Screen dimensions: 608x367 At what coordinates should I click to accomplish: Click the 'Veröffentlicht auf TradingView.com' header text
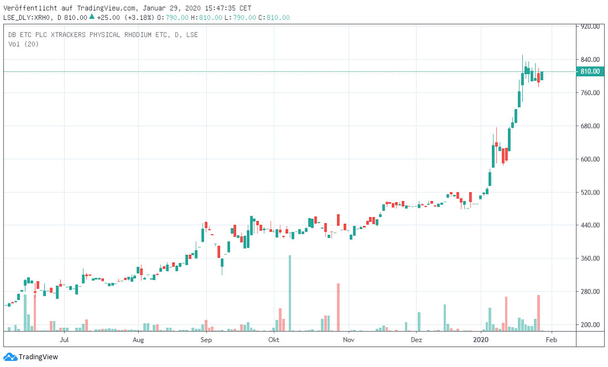(x=70, y=8)
